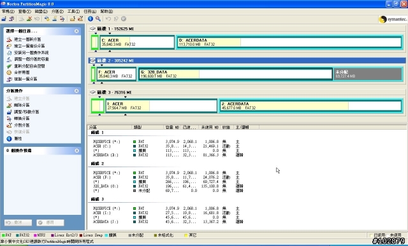
Task: Select the ACERDATA (J:) row in list
Action: pyautogui.click(x=168, y=222)
